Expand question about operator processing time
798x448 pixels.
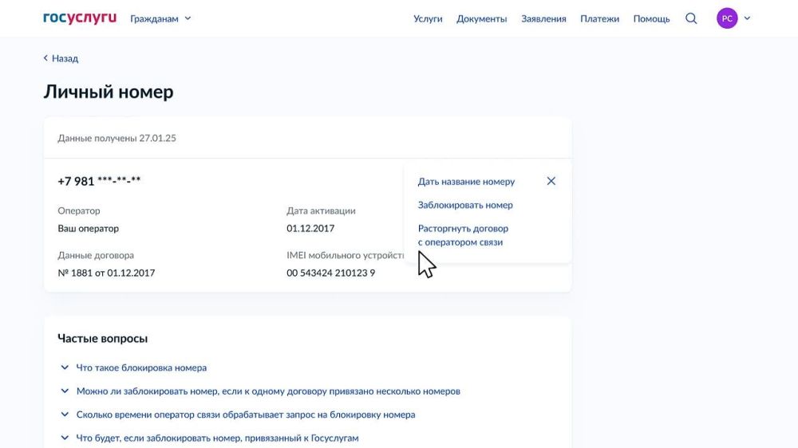click(245, 415)
